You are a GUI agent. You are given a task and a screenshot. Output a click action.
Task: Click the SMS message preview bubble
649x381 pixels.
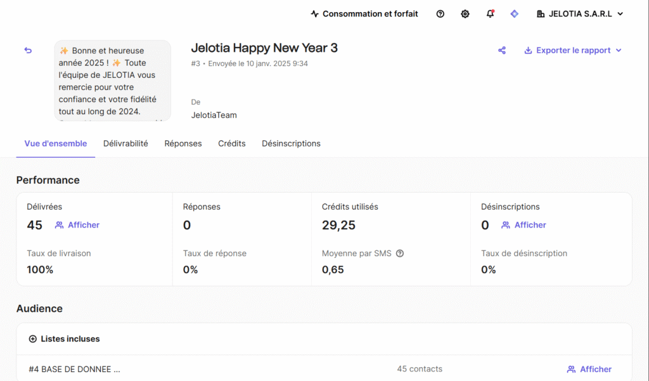tap(112, 81)
